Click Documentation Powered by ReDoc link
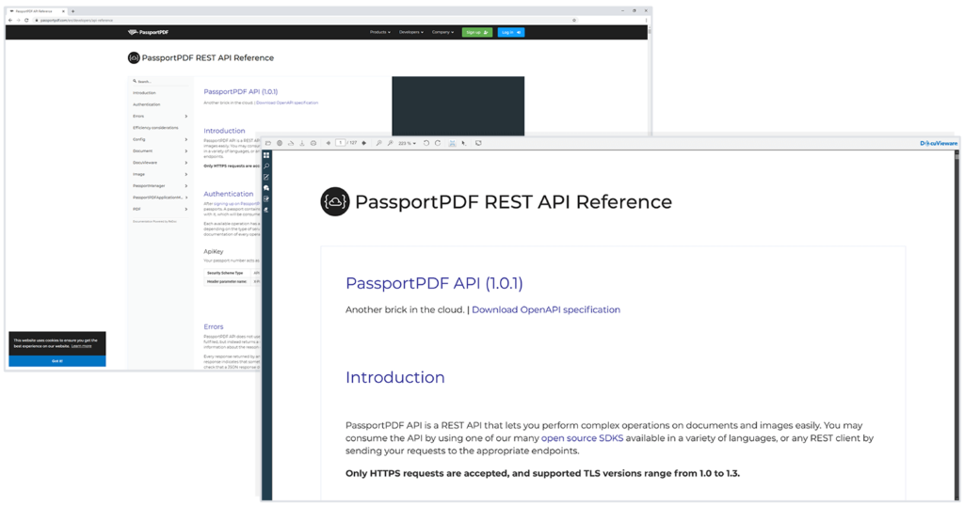Viewport: 964px width, 506px height. [154, 221]
